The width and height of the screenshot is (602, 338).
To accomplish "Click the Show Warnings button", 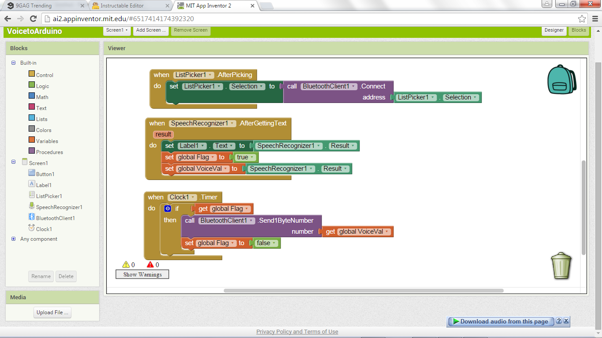I will tap(142, 274).
